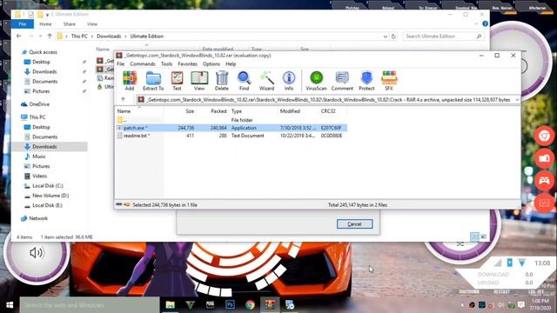Start VirusScan on the archive
557x313 pixels.
316,81
